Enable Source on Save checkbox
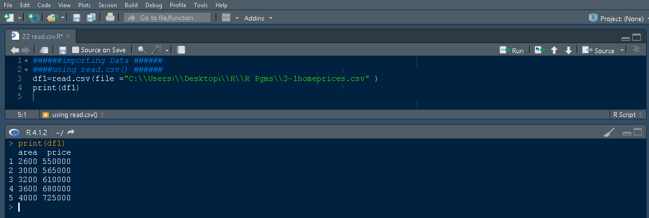649x218 pixels. [75, 50]
